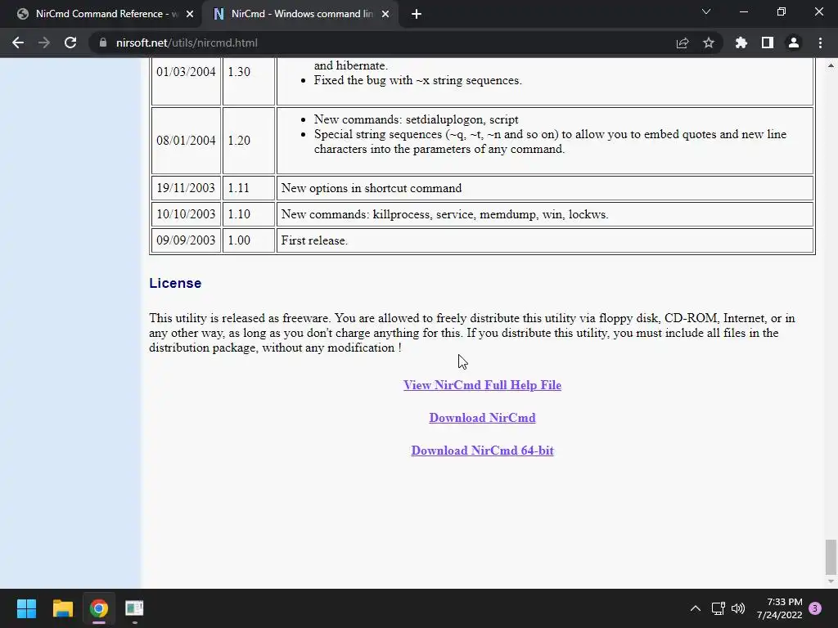
Task: Click the site lock icon
Action: point(103,43)
